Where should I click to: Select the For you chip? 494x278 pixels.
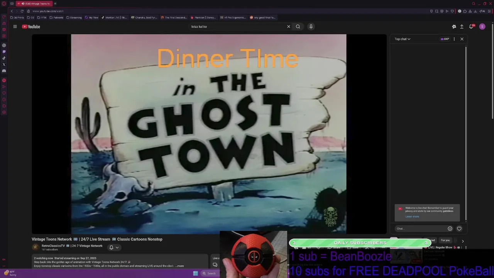pyautogui.click(x=445, y=240)
